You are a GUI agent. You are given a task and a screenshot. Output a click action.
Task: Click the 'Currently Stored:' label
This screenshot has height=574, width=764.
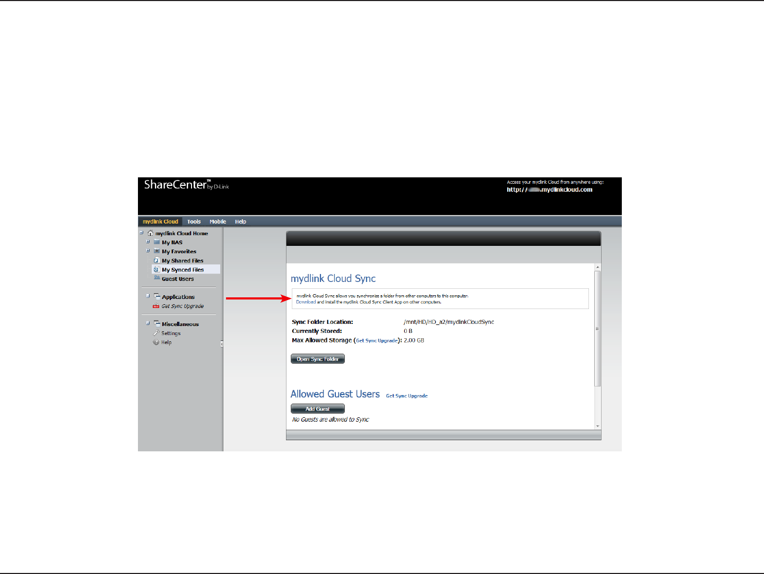click(317, 331)
